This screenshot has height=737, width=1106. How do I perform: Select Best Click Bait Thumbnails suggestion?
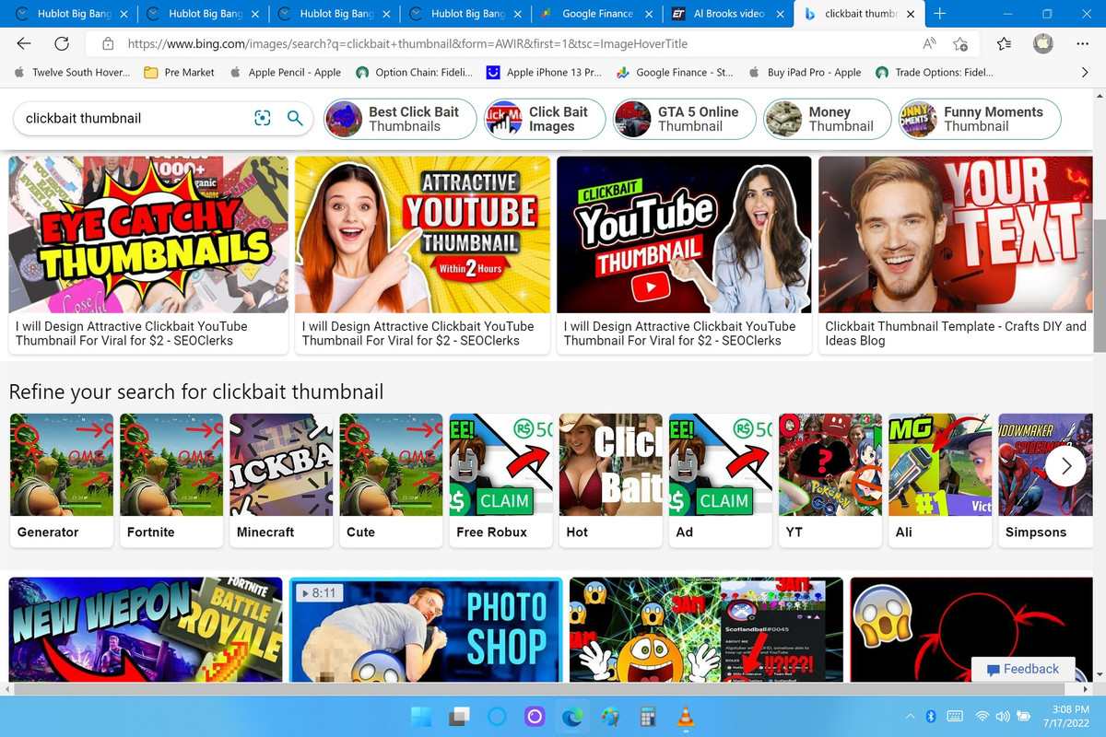tap(399, 119)
